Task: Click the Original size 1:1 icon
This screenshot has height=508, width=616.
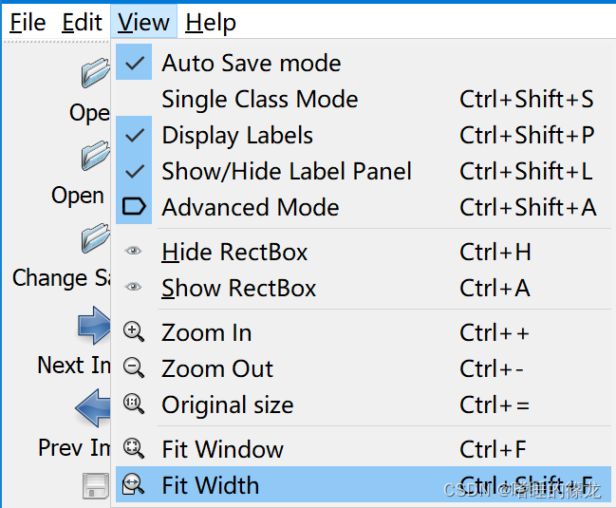Action: (x=134, y=404)
